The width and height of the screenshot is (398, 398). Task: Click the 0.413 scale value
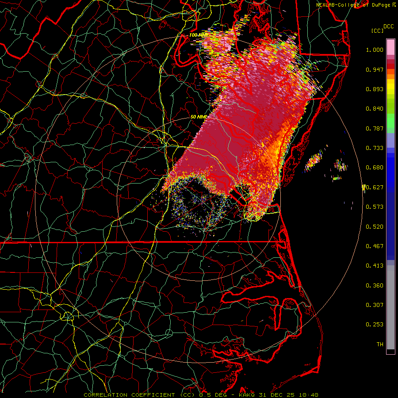(x=375, y=266)
